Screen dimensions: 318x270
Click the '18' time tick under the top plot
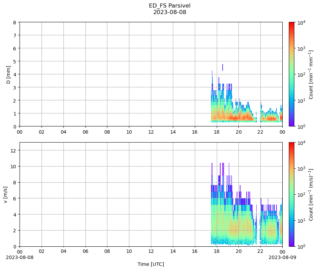pyautogui.click(x=216, y=132)
